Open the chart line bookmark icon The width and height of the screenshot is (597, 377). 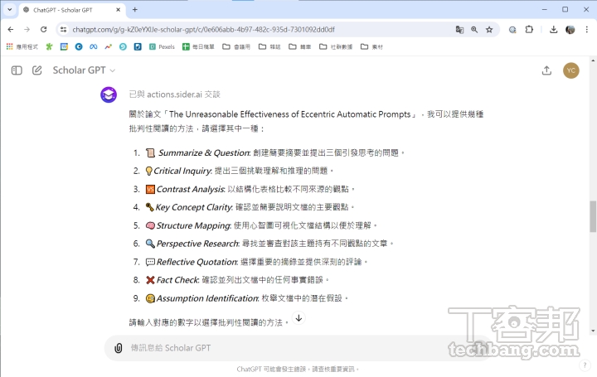(x=109, y=46)
